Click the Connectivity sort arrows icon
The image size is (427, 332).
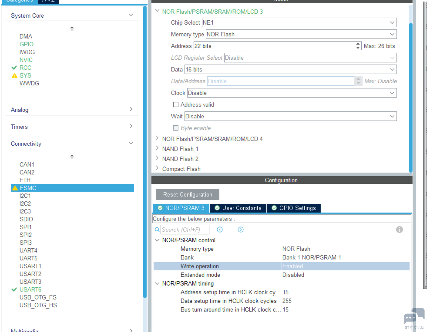(x=72, y=157)
